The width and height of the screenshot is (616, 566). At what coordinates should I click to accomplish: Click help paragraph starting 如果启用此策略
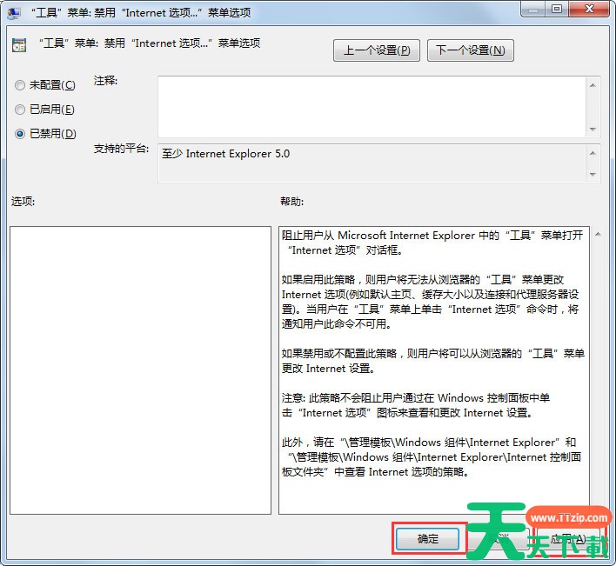click(x=430, y=302)
